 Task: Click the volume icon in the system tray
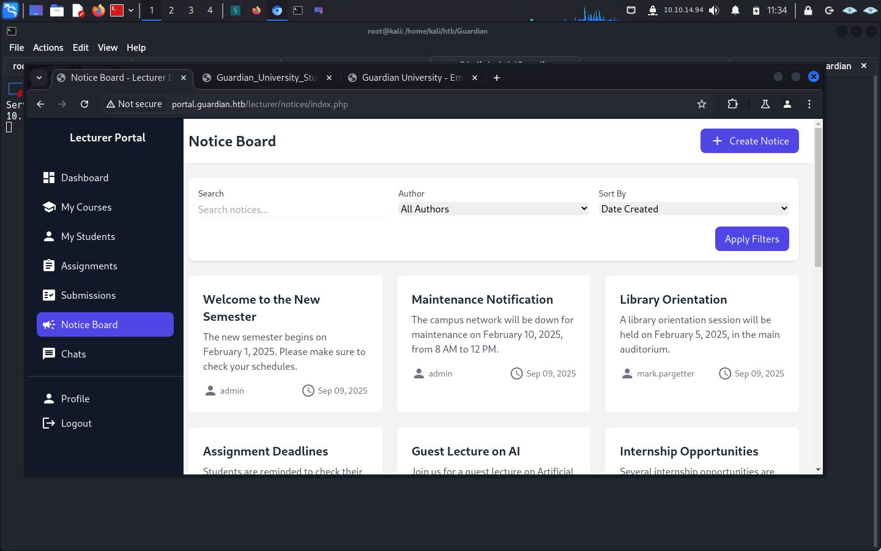click(714, 10)
